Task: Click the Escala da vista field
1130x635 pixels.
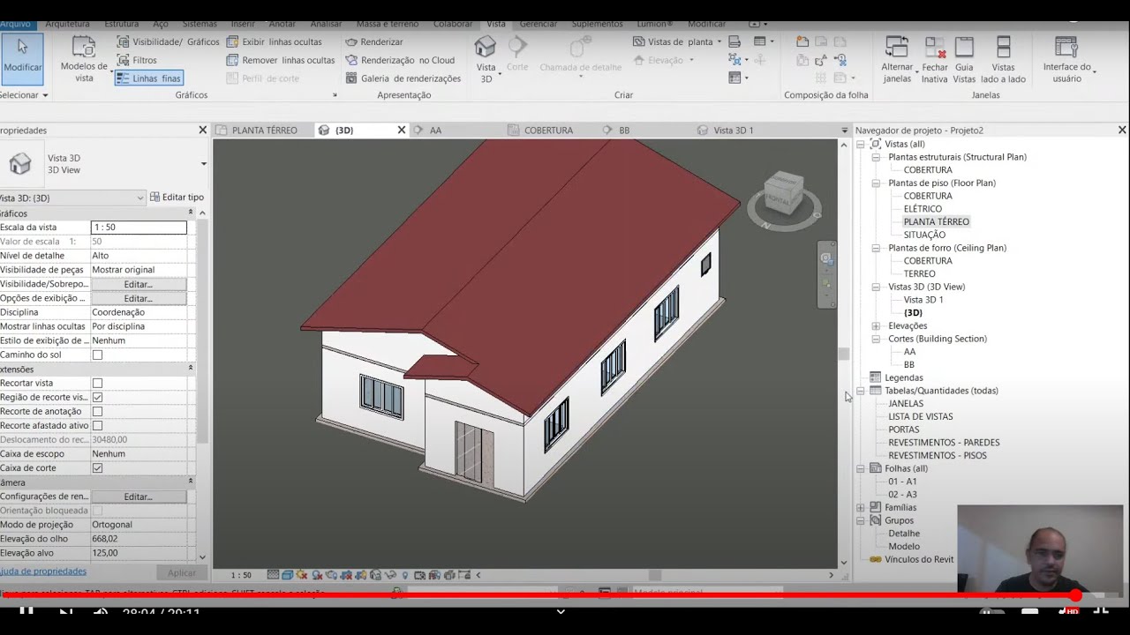Action: click(139, 228)
